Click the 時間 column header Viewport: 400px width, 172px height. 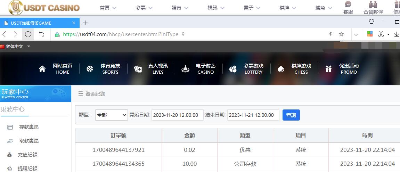(367, 136)
